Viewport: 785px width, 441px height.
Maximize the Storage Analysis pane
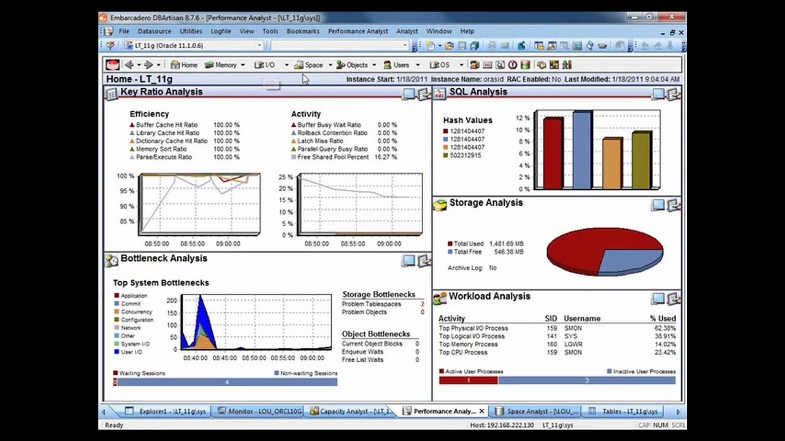point(658,205)
